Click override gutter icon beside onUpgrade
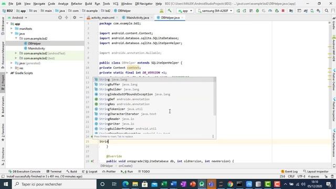The image size is (336, 189). [92, 161]
